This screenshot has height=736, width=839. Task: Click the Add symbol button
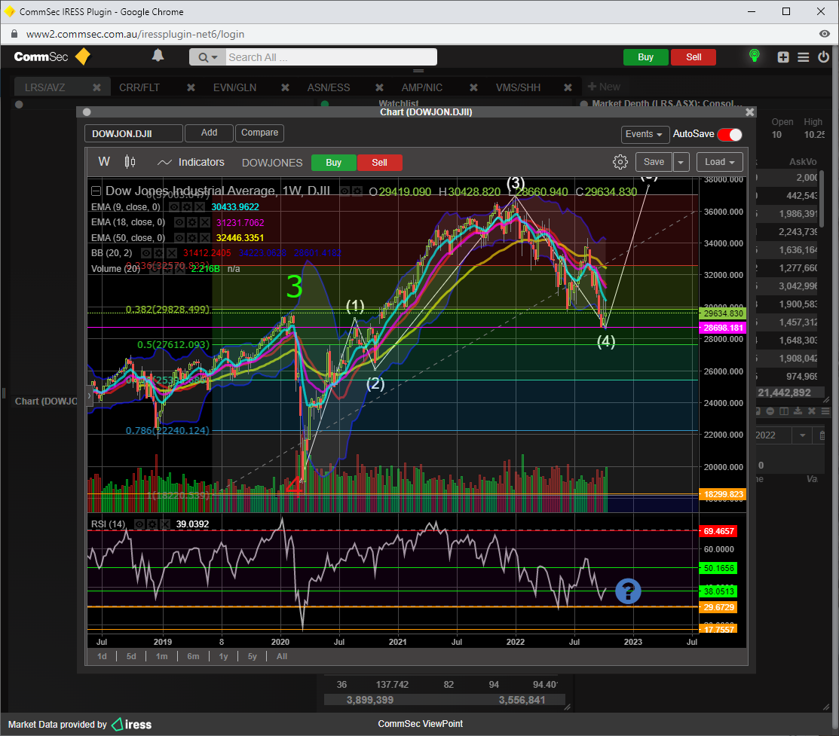(209, 133)
